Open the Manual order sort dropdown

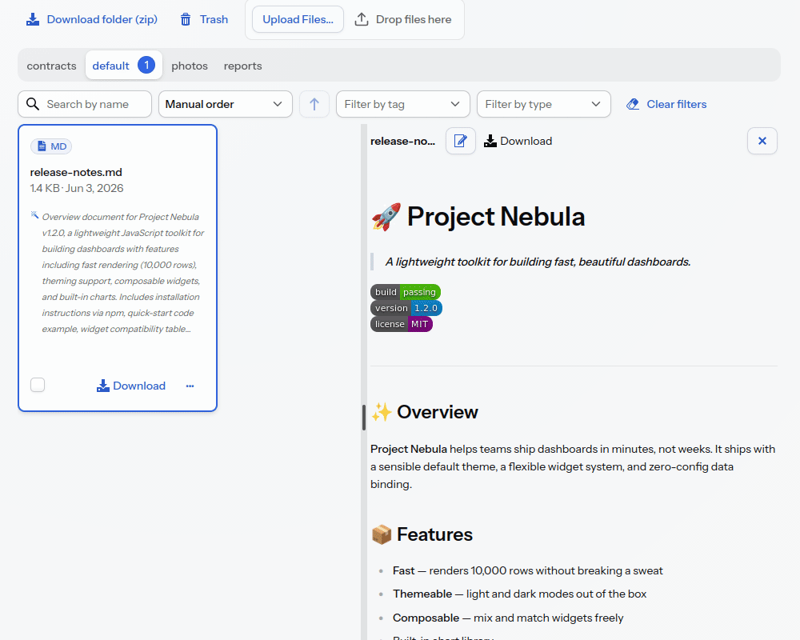[226, 104]
